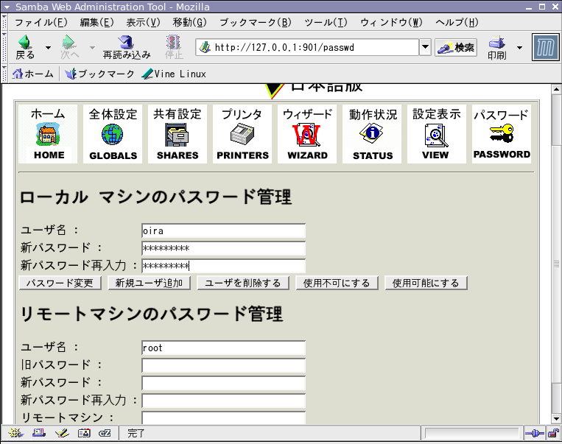
Task: Open the 表示(V) menu
Action: tap(143, 22)
